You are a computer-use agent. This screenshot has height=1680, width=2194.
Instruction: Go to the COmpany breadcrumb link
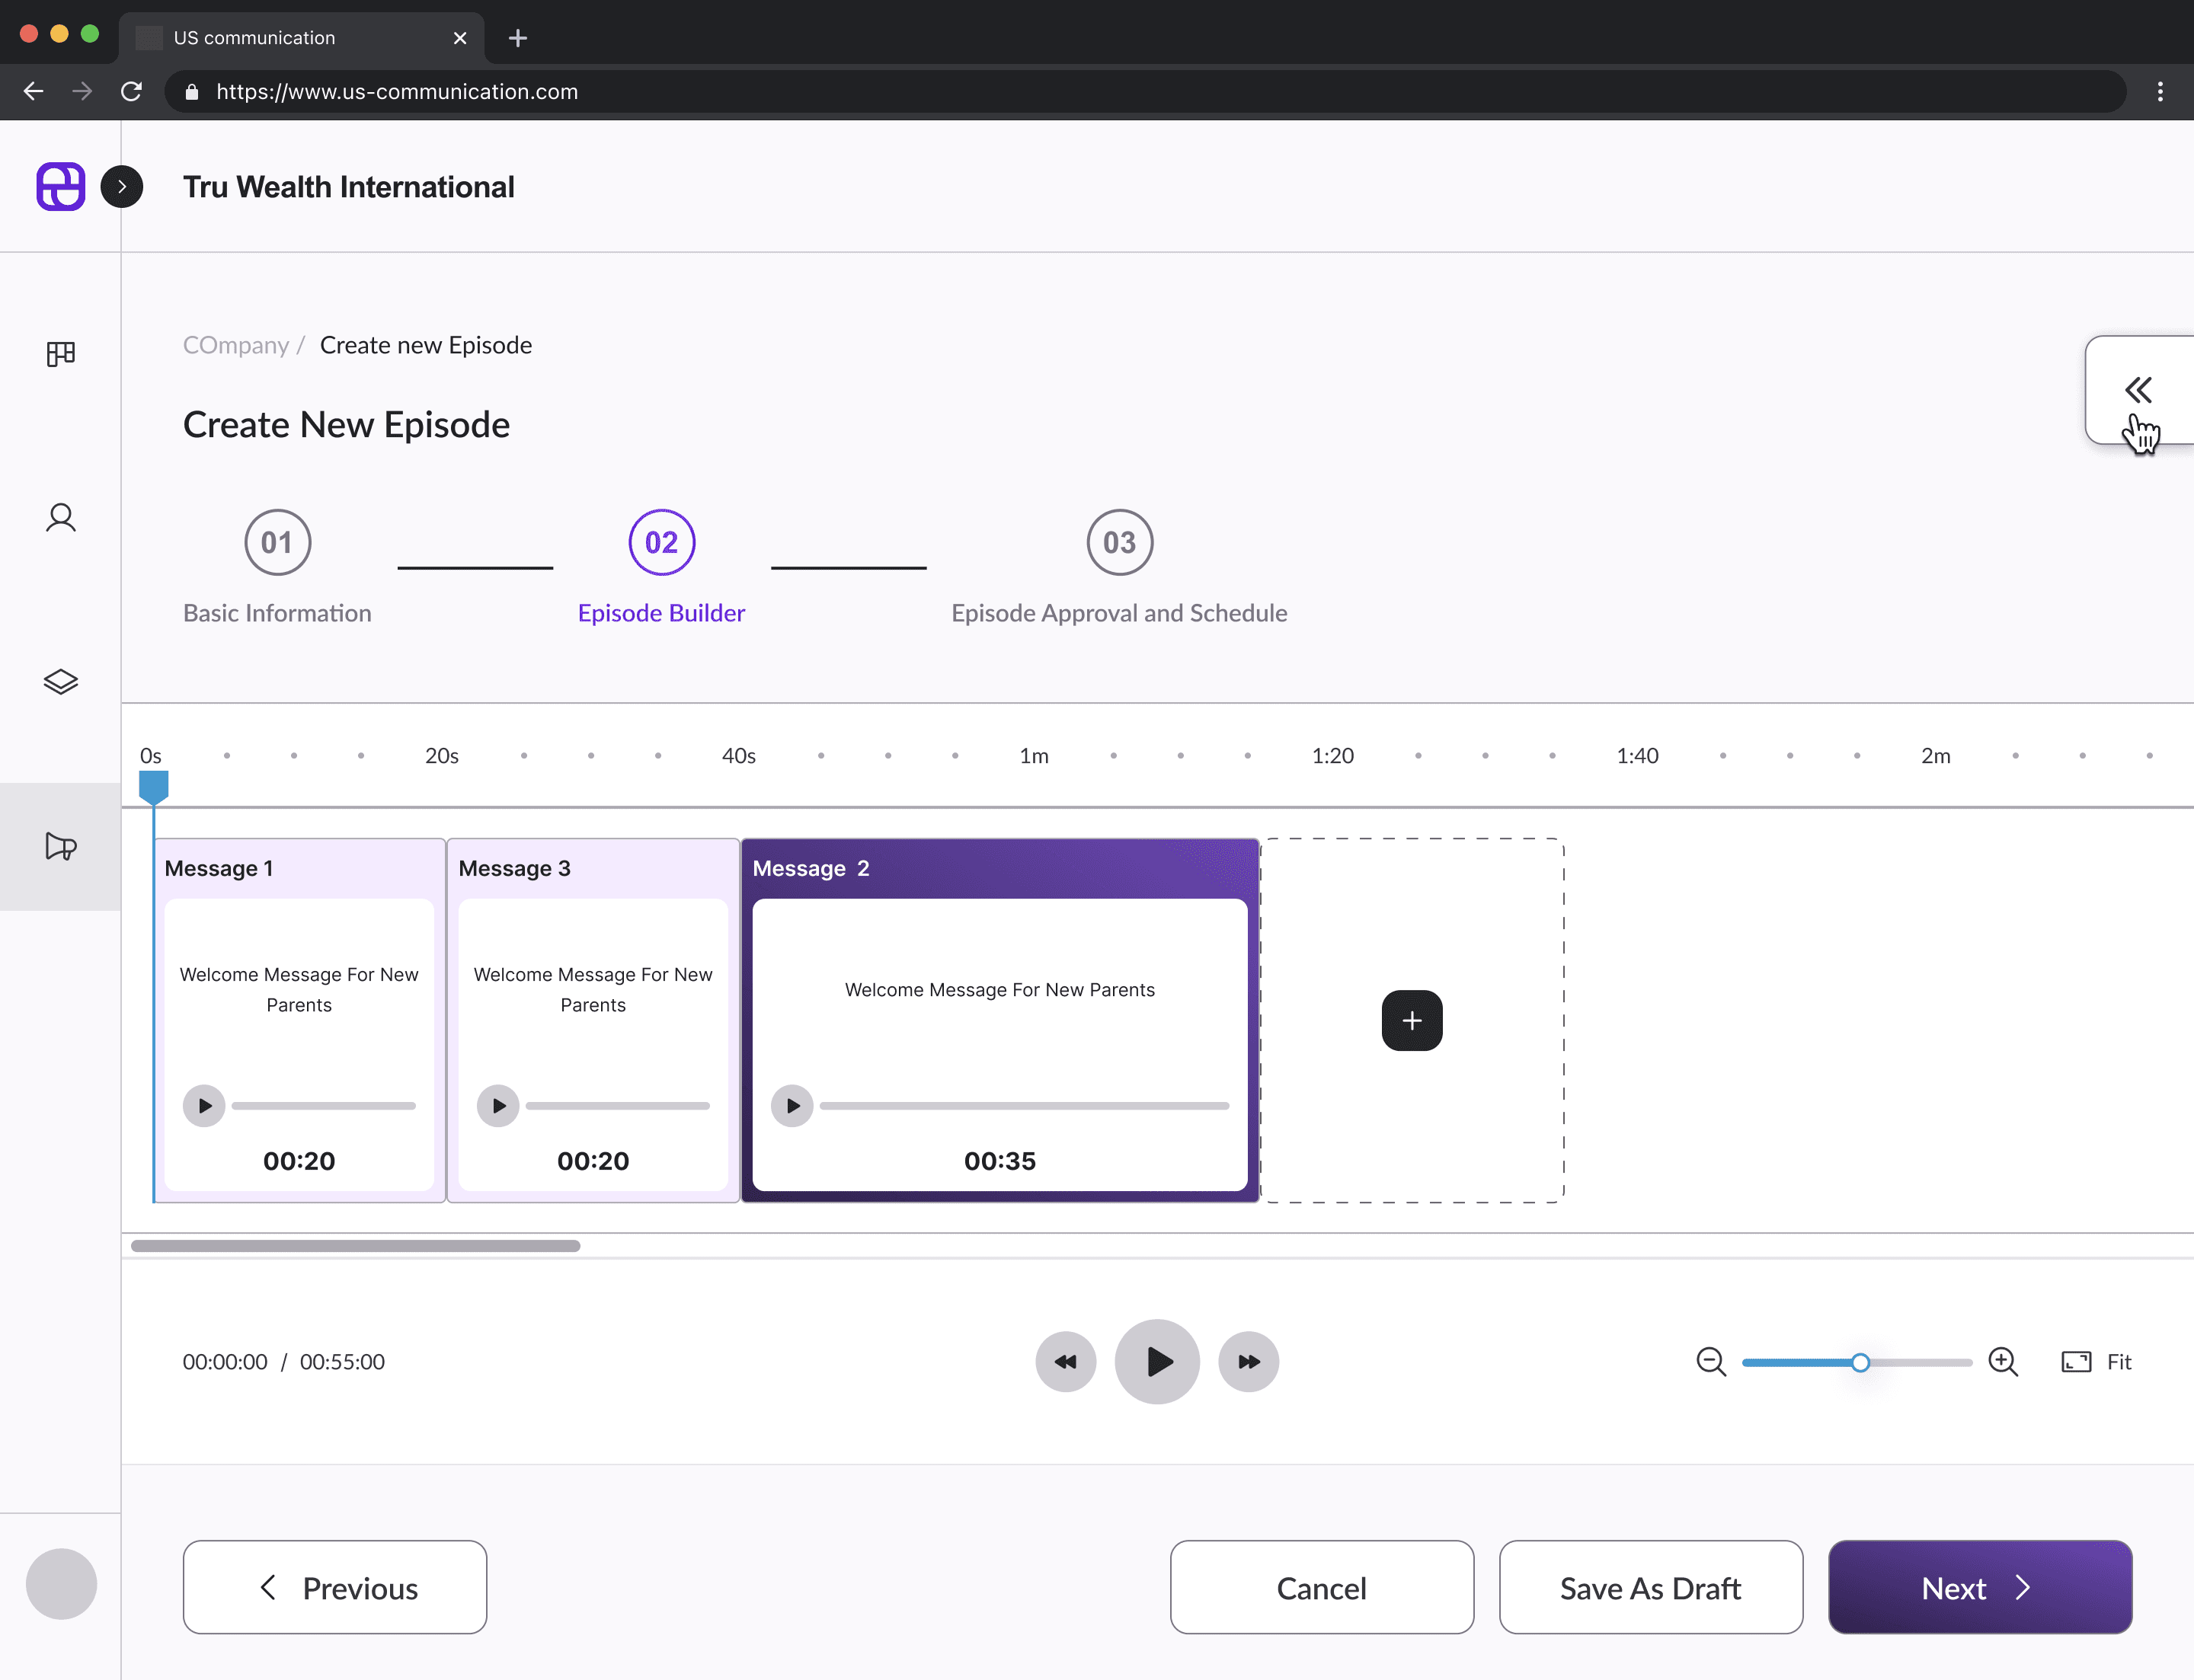click(x=236, y=345)
